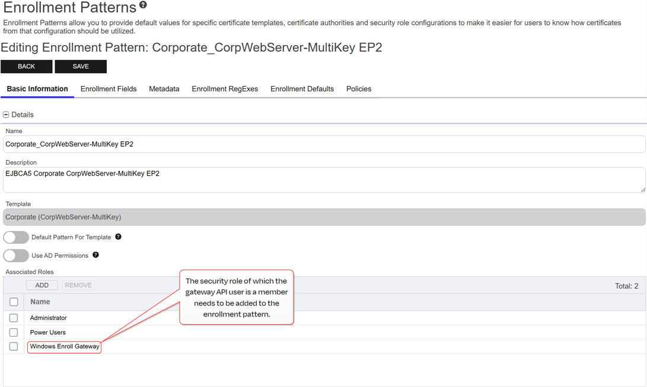This screenshot has height=387, width=647.
Task: Enable the Default Pattern For Template toggle
Action: [16, 237]
